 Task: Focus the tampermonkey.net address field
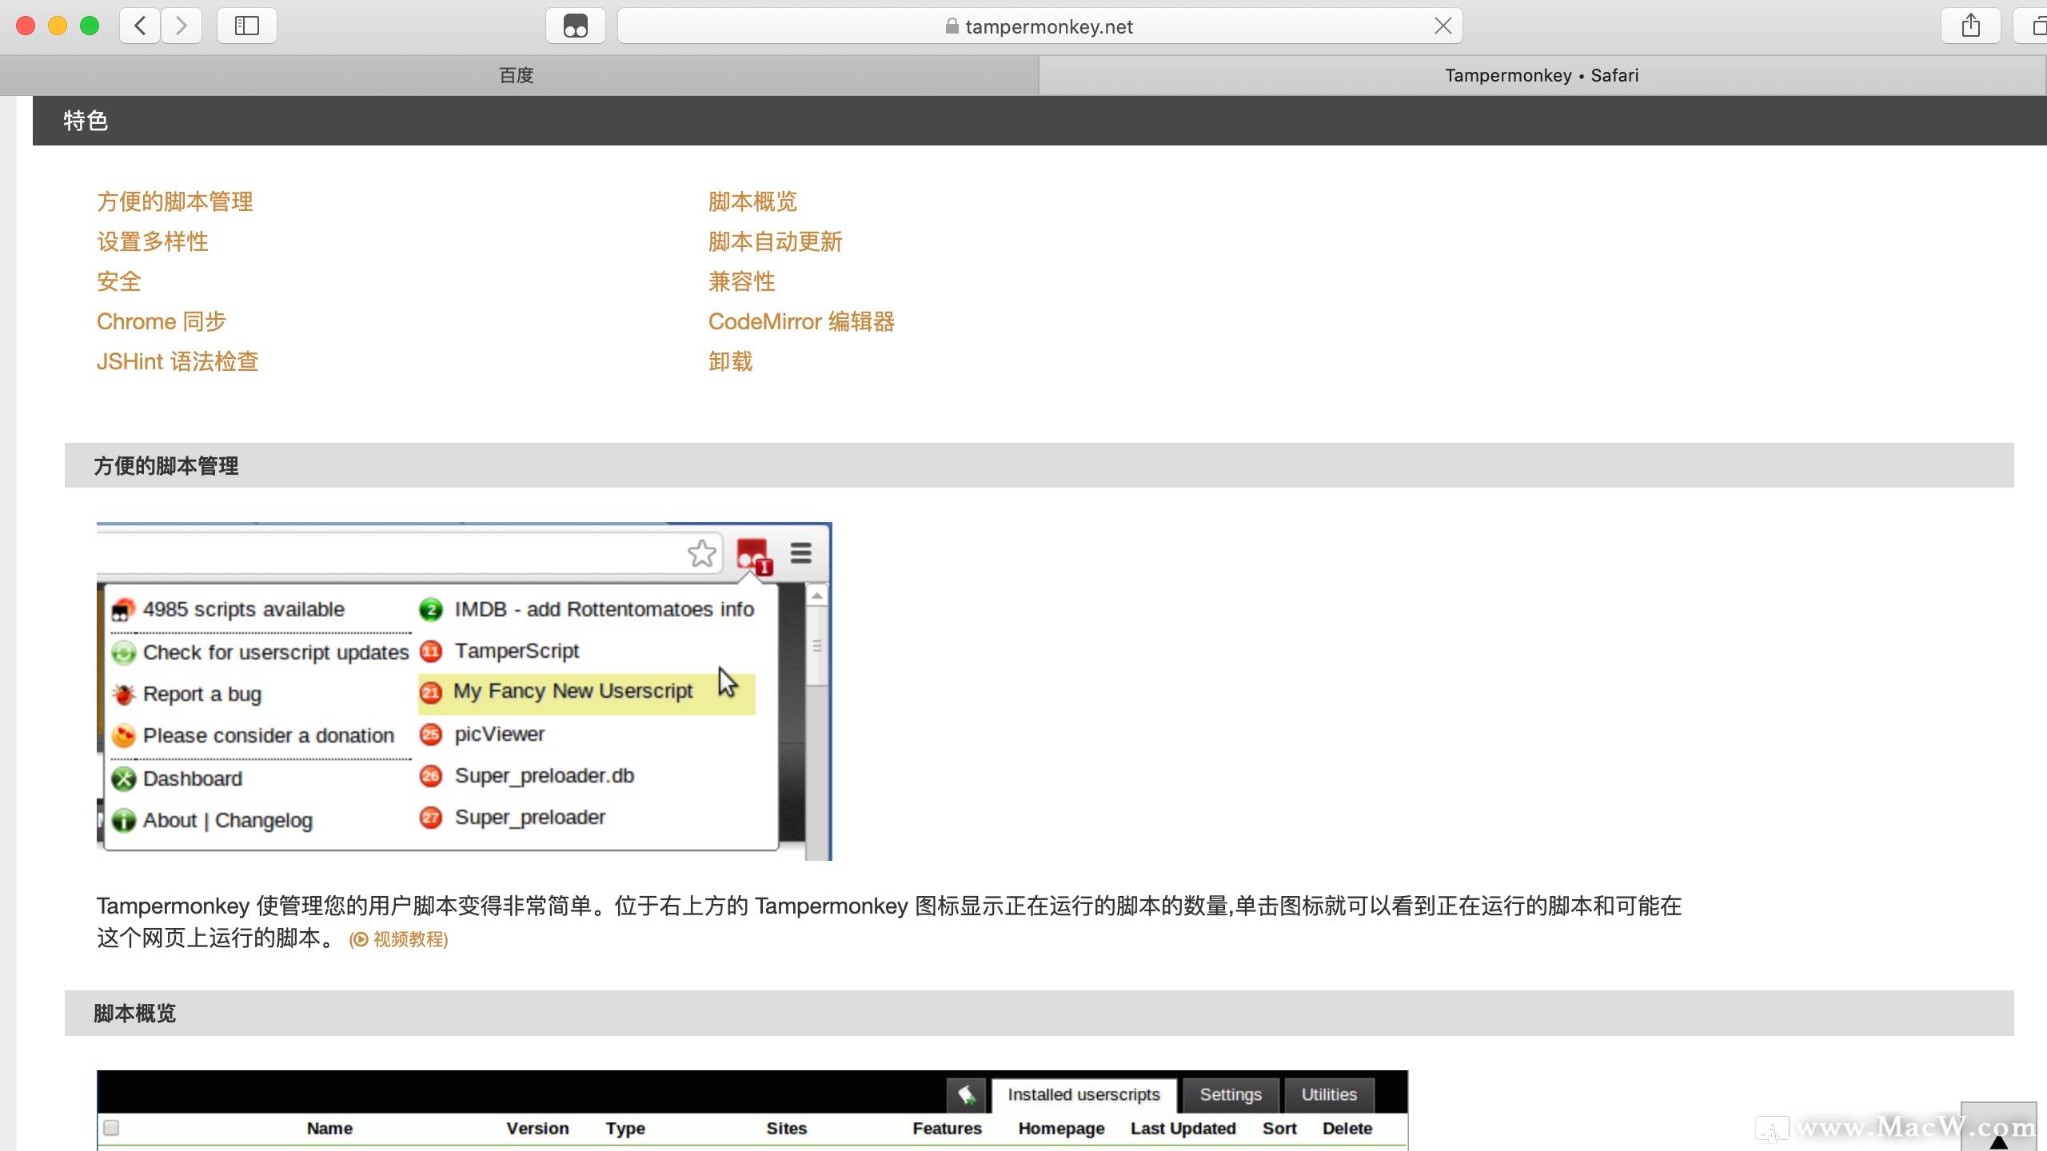pos(1039,26)
